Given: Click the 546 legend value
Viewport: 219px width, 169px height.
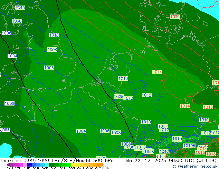Looking at the screenshot, I should [63, 168].
